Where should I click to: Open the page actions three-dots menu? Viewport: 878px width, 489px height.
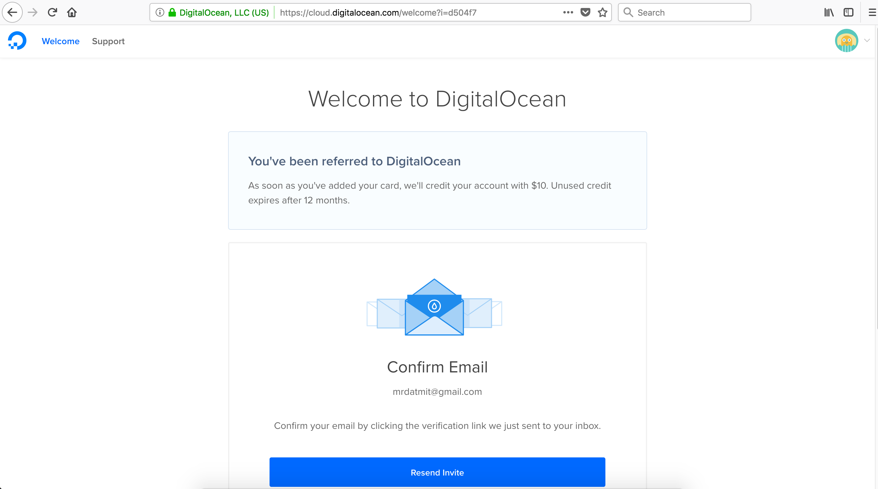click(x=568, y=13)
